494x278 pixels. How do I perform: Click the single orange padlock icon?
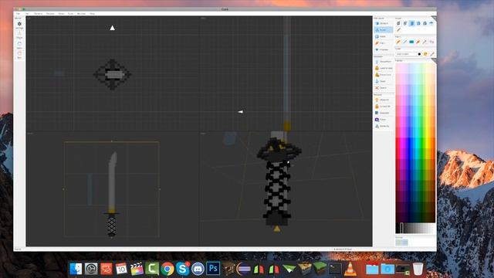pos(377,68)
